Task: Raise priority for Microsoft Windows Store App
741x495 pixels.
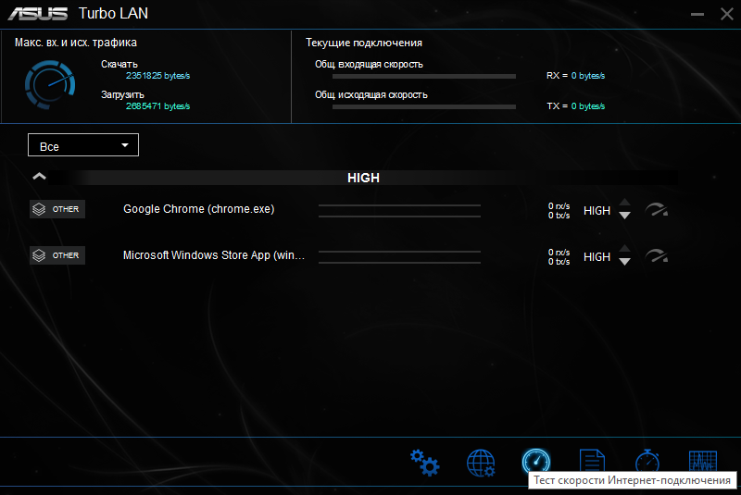Action: point(624,249)
